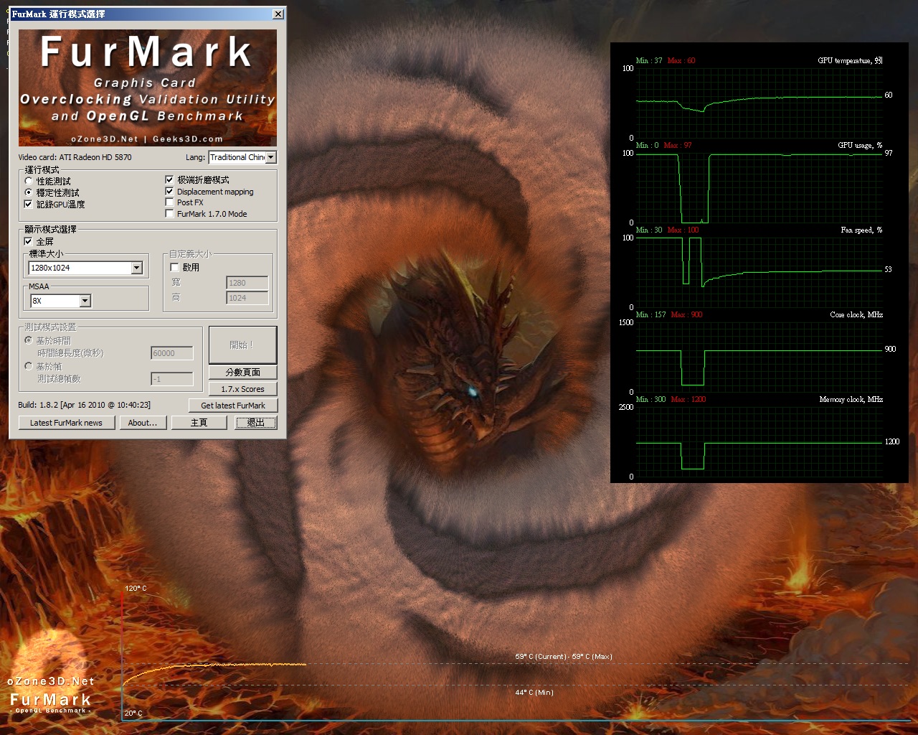918x735 pixels.
Task: Open the Lang Traditional Chinese dropdown
Action: pyautogui.click(x=242, y=157)
